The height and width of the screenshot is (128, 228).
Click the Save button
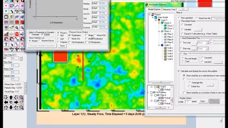click(62, 46)
